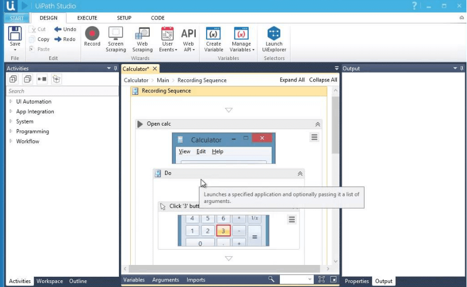
Task: Click the package icon in the Activities toolbar
Action: (56, 79)
